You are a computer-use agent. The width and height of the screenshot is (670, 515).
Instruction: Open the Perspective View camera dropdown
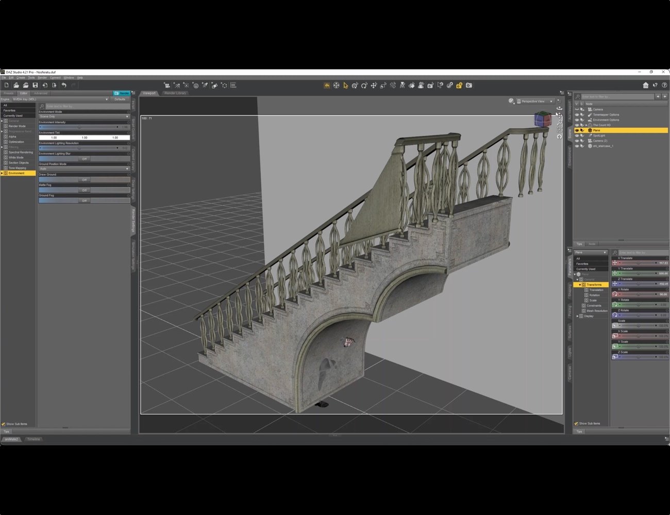[535, 101]
